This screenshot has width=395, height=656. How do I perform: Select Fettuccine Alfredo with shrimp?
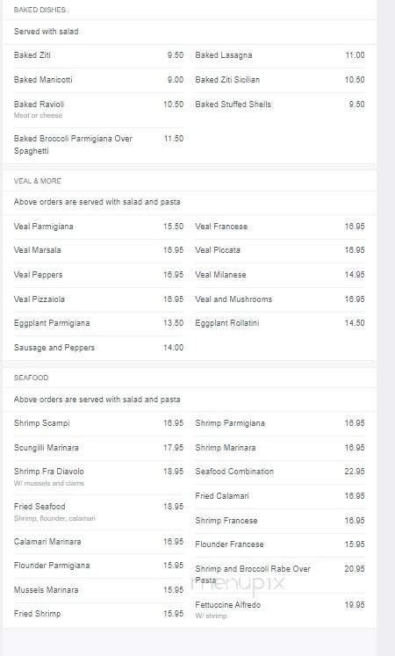click(x=280, y=610)
